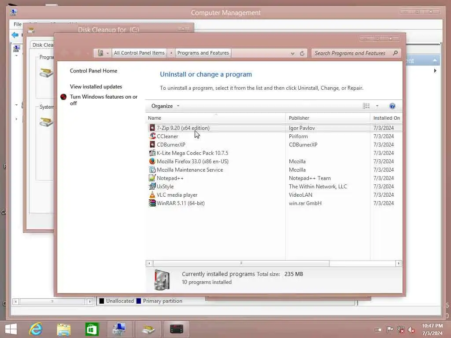Viewport: 451px width, 338px height.
Task: Launch Internet Explorer from taskbar
Action: 36,329
